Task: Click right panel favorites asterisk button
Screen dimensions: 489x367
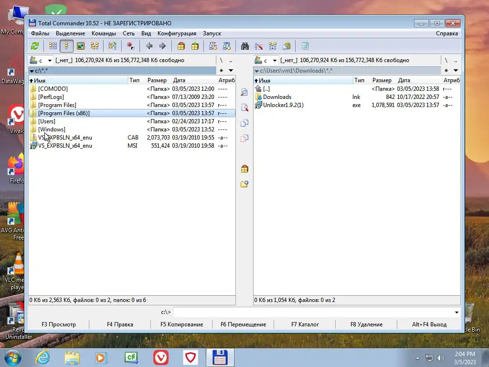Action: 446,71
